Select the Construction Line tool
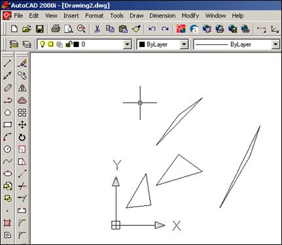Viewport: 282px width, 245px height. point(7,76)
